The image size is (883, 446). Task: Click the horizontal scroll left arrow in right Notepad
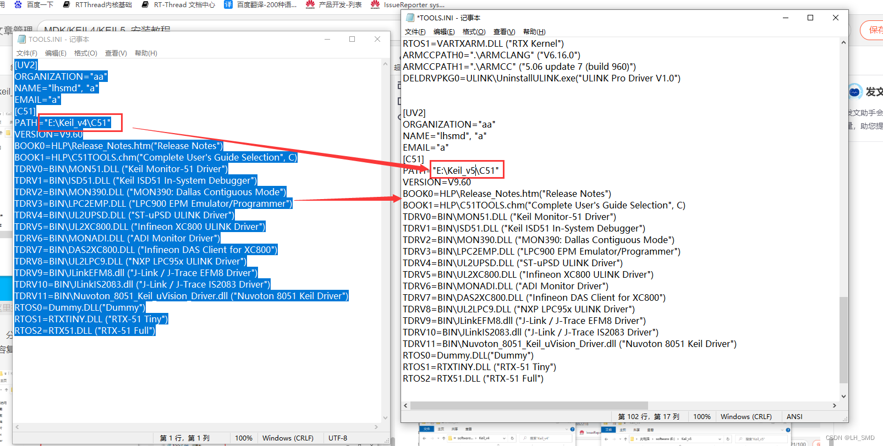point(406,405)
